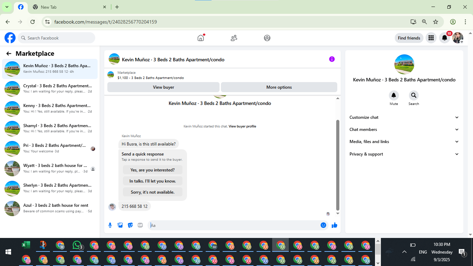Image resolution: width=473 pixels, height=266 pixels.
Task: Go back using the Marketplace arrow
Action: [x=9, y=53]
